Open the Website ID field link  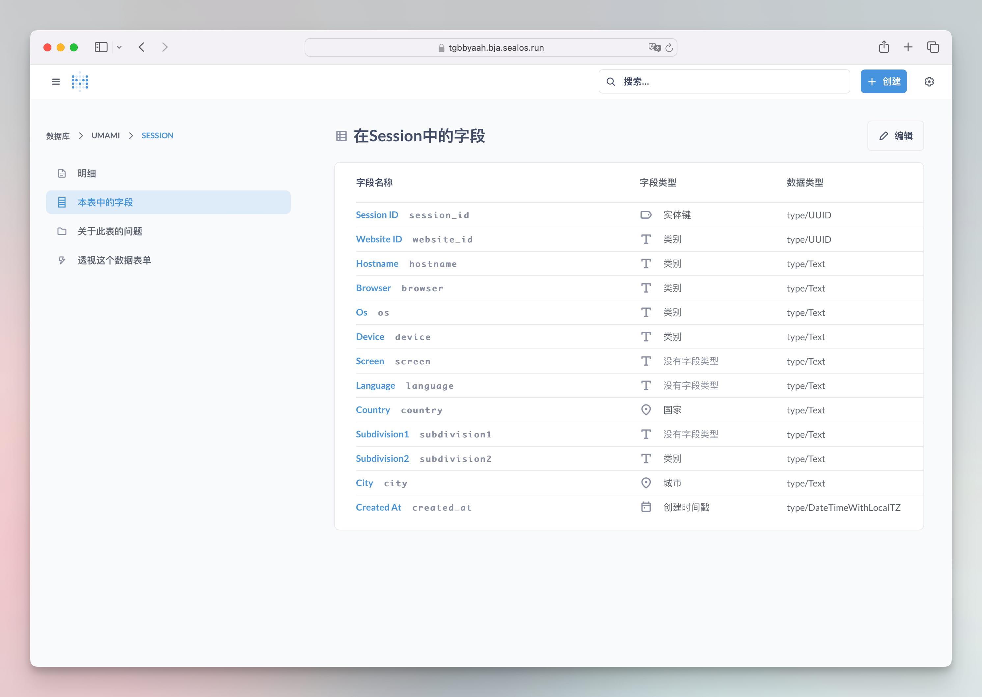point(379,239)
